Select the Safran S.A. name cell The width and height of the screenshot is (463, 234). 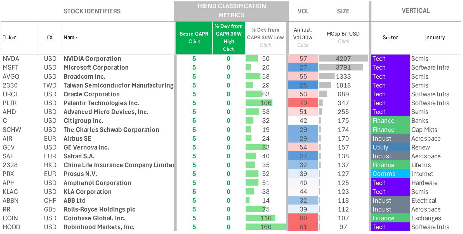pos(79,156)
